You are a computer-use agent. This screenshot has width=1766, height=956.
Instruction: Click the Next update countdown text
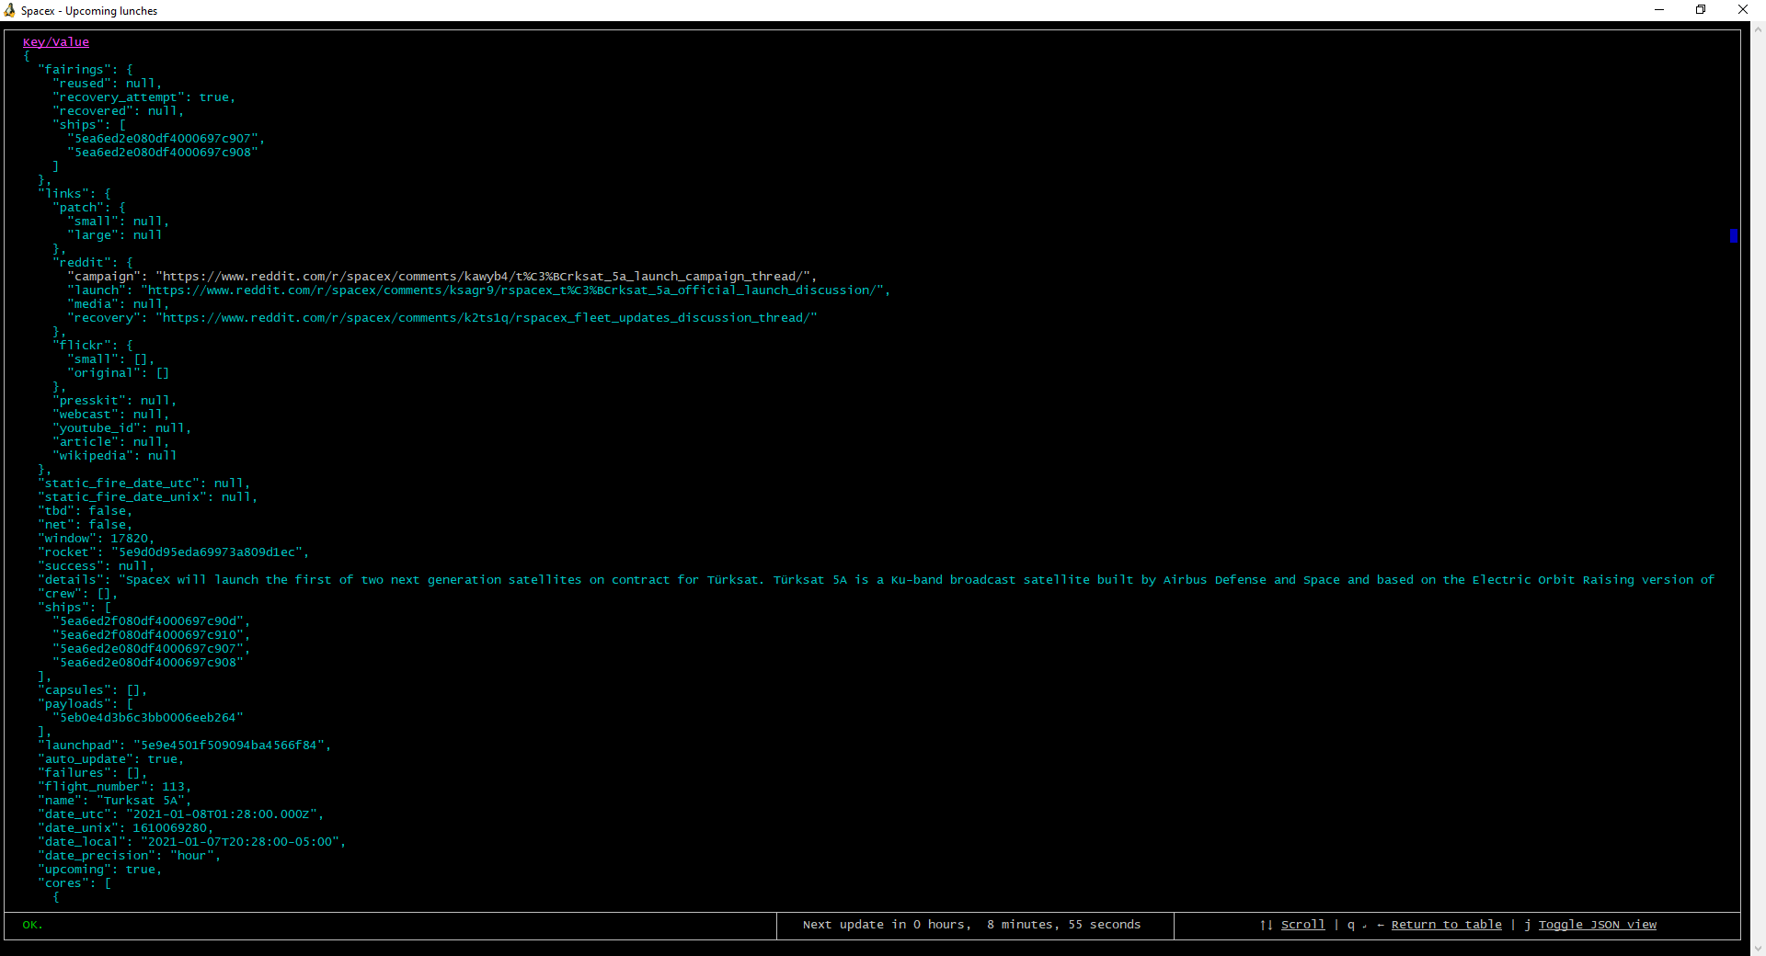click(971, 925)
